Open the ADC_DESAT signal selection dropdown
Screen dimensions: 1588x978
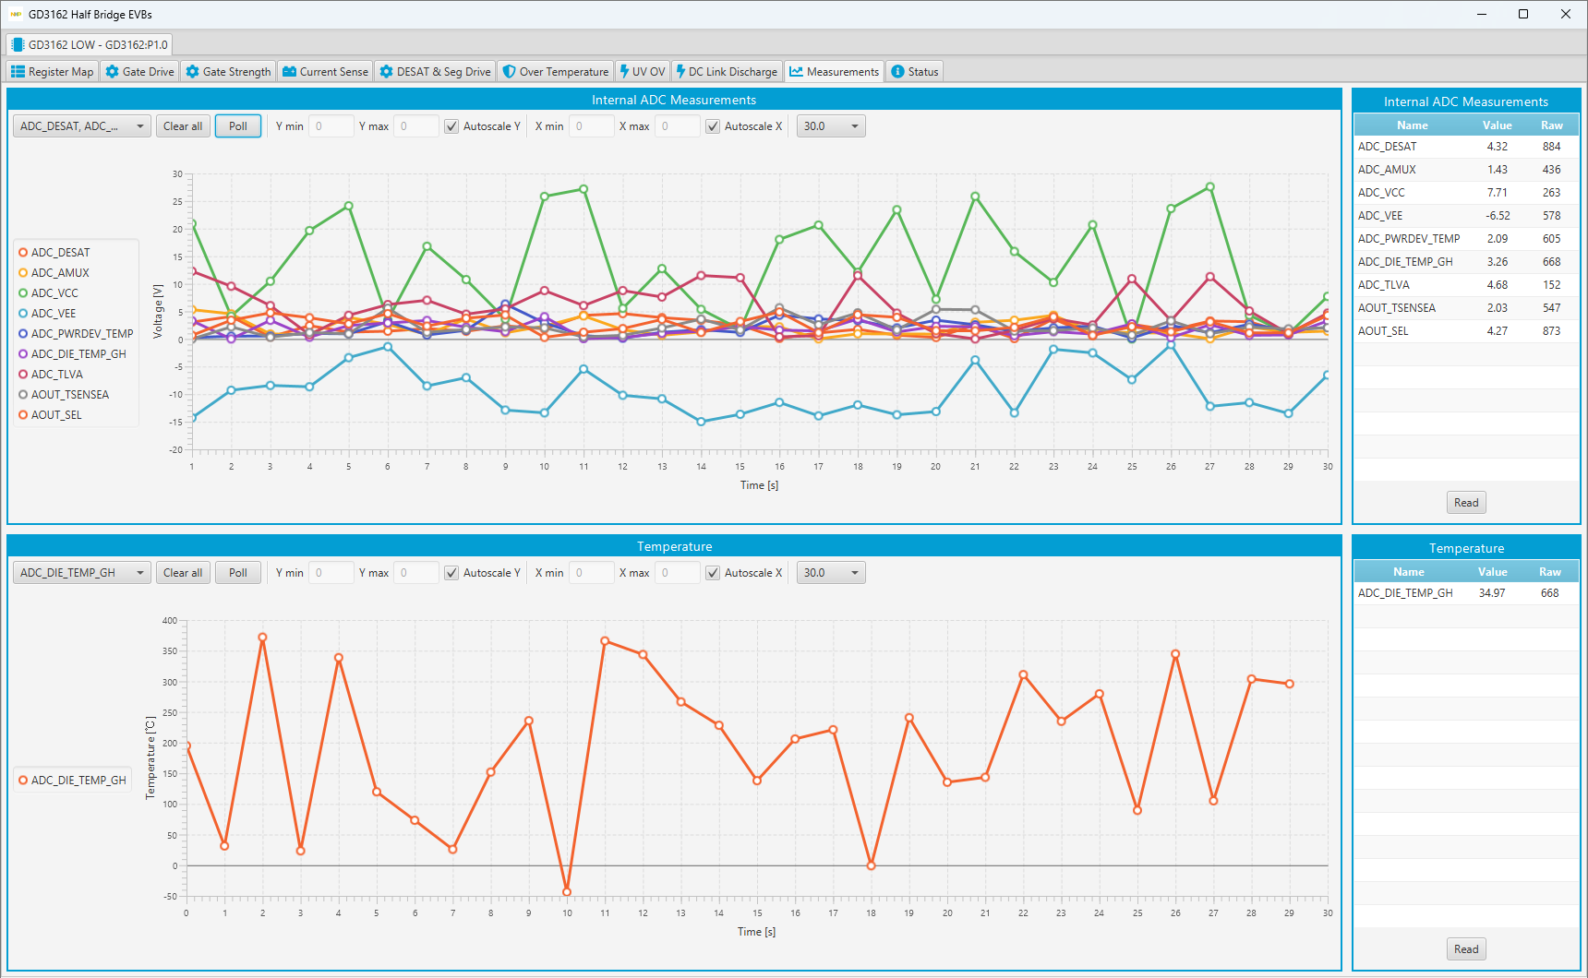[81, 126]
